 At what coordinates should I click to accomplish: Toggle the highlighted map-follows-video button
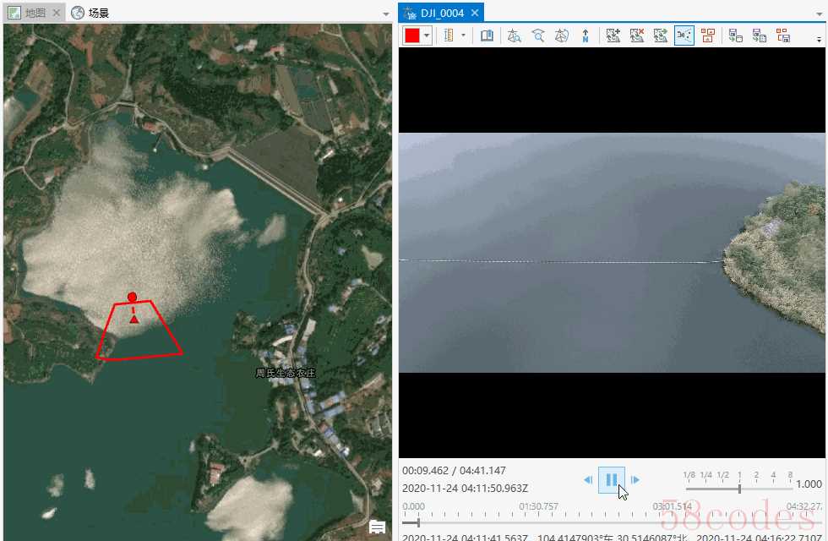tap(684, 36)
